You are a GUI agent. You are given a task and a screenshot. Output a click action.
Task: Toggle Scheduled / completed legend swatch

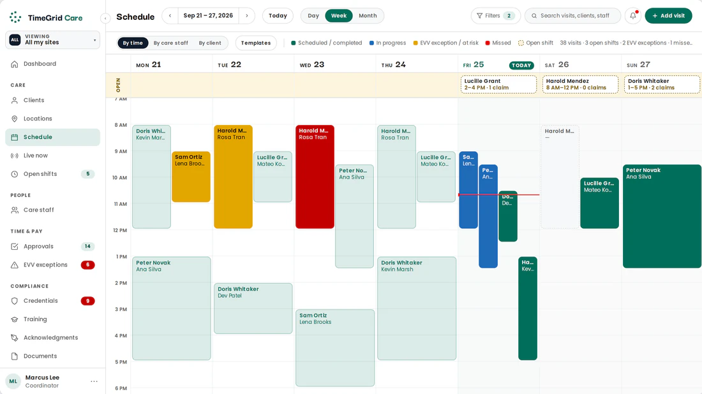(294, 43)
